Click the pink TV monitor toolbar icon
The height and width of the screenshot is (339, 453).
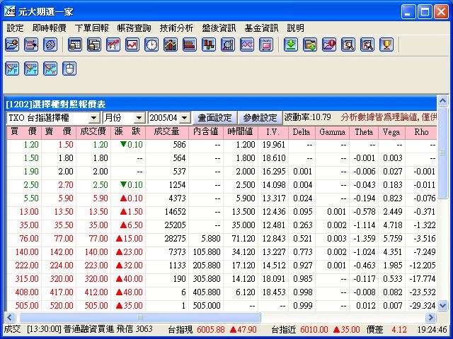coord(266,44)
